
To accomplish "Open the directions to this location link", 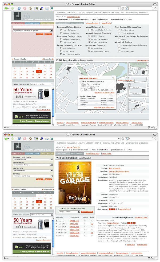I will pyautogui.click(x=104, y=93).
